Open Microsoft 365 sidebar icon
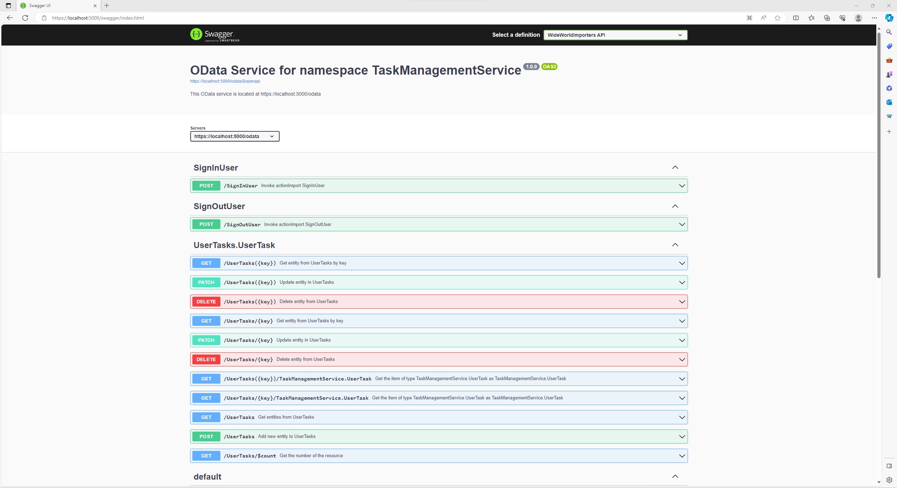Viewport: 897px width, 488px height. (889, 88)
